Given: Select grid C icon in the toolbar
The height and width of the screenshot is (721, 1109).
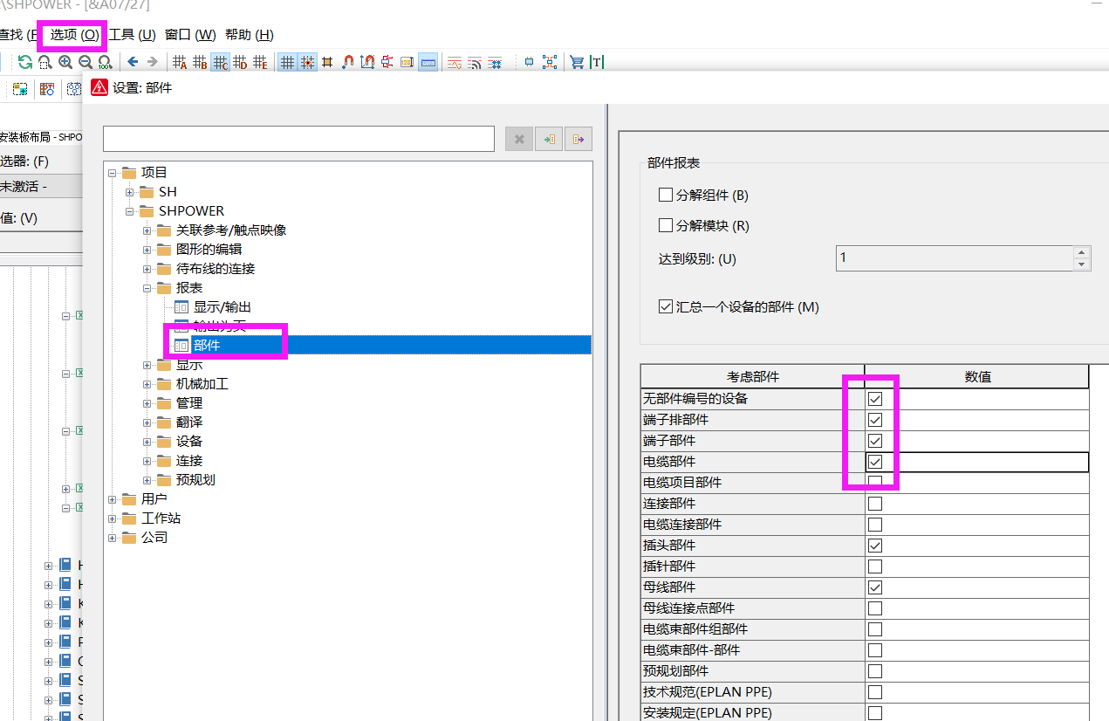Looking at the screenshot, I should tap(220, 62).
